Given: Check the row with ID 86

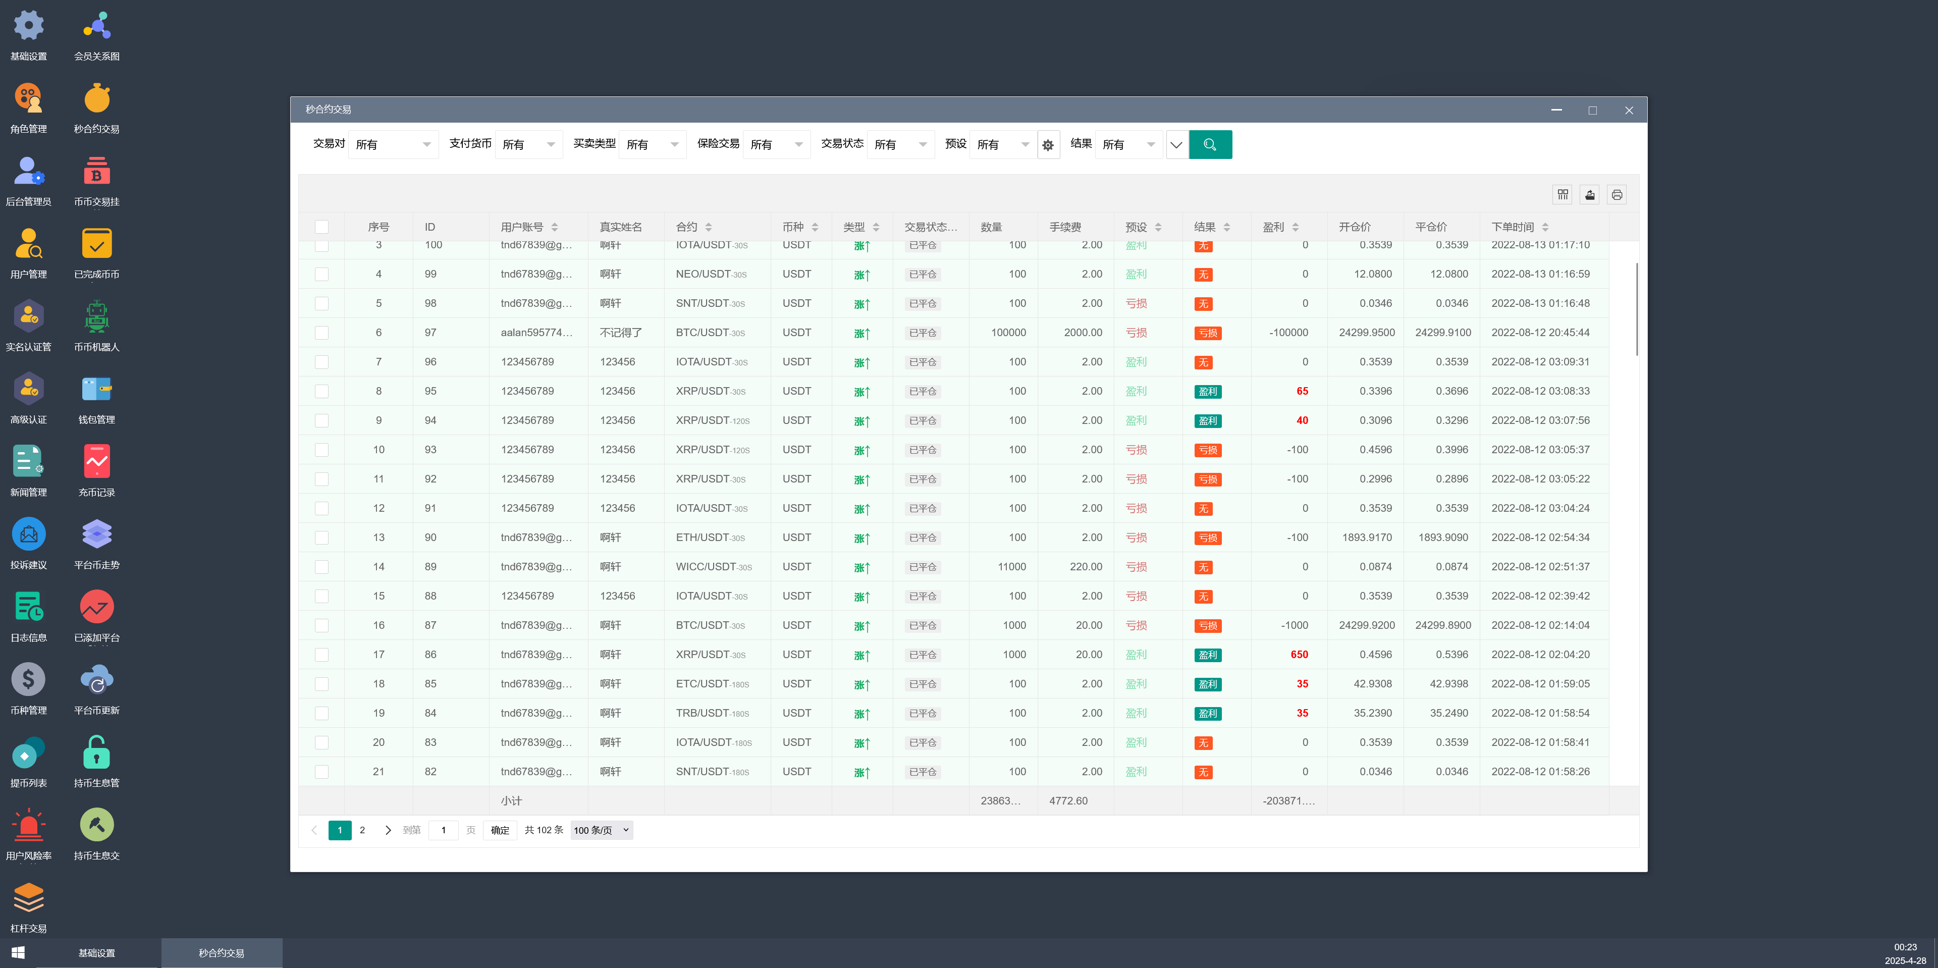Looking at the screenshot, I should pyautogui.click(x=321, y=655).
